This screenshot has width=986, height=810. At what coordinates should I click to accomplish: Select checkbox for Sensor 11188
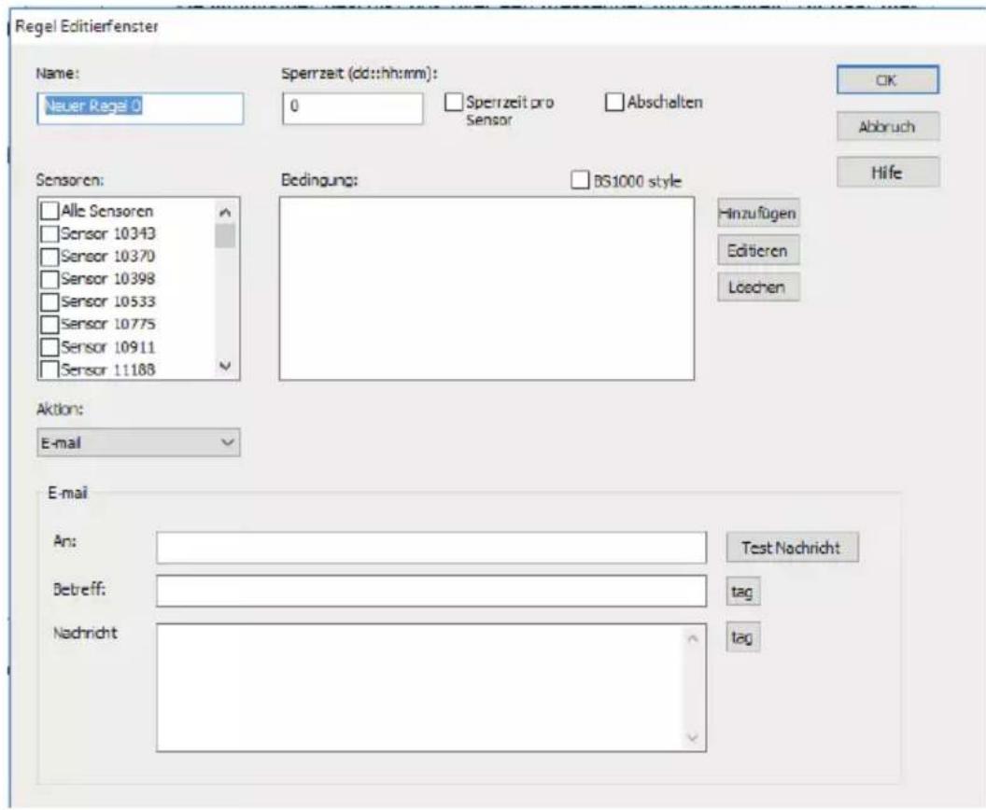(49, 369)
